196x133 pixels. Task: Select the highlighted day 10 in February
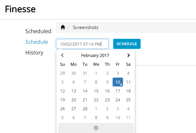click(118, 82)
